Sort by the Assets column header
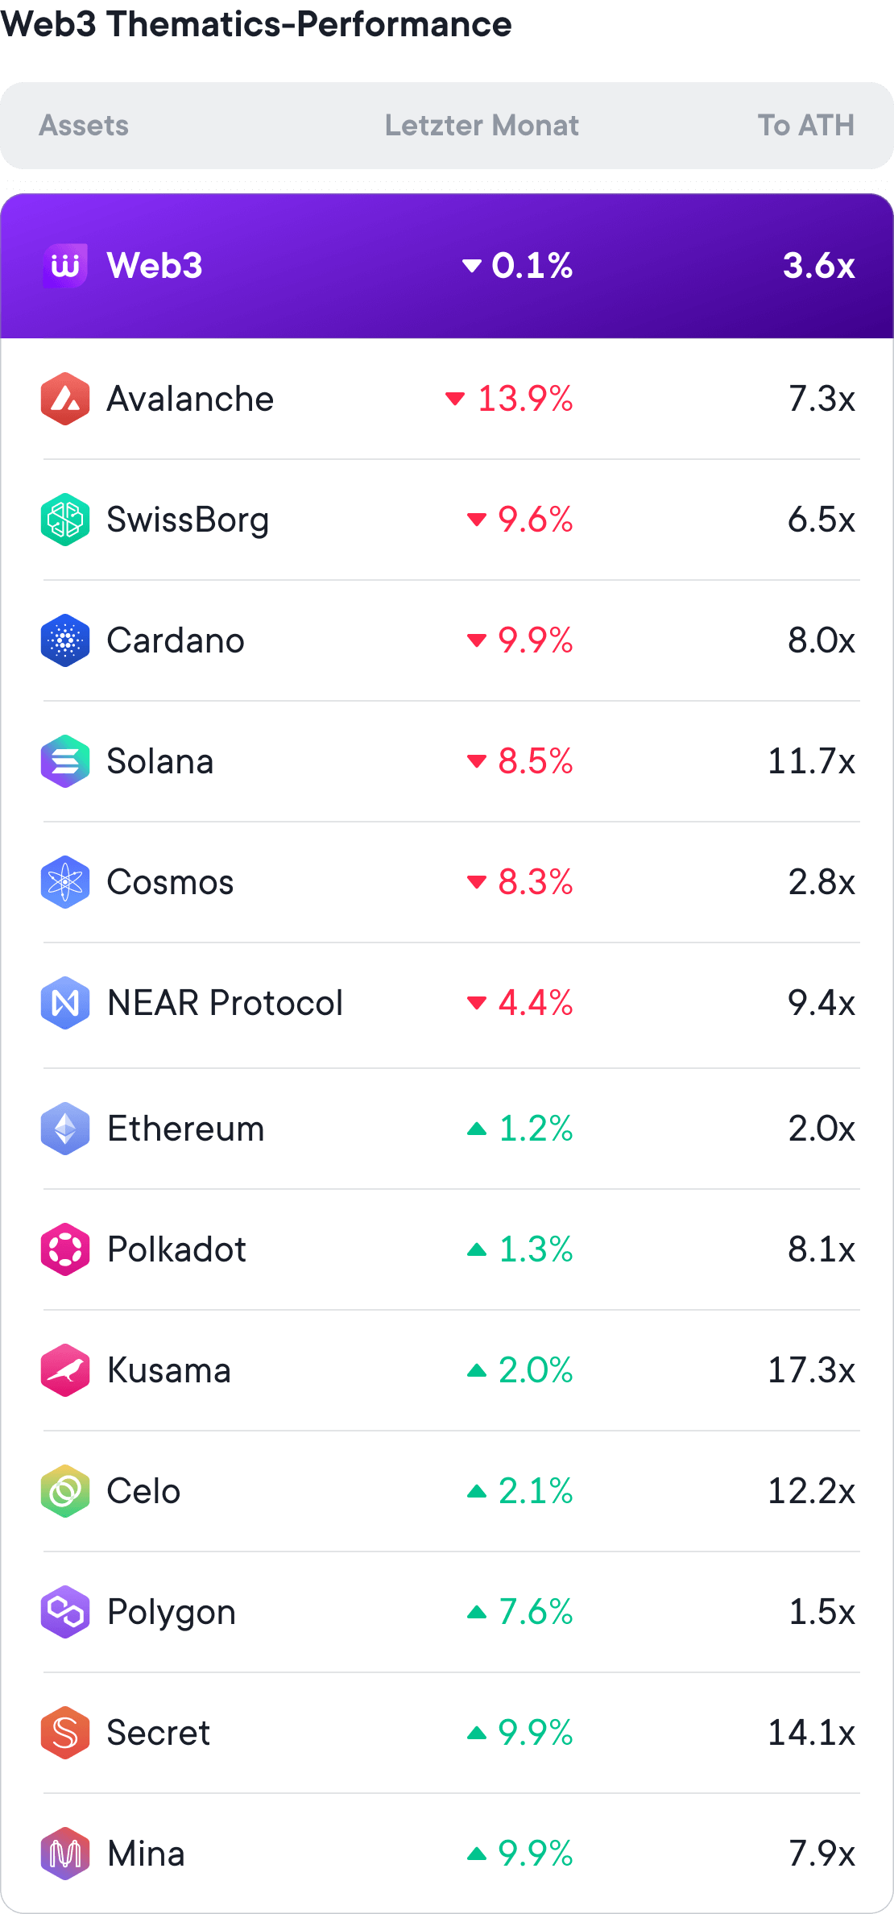The height and width of the screenshot is (1914, 894). point(85,126)
